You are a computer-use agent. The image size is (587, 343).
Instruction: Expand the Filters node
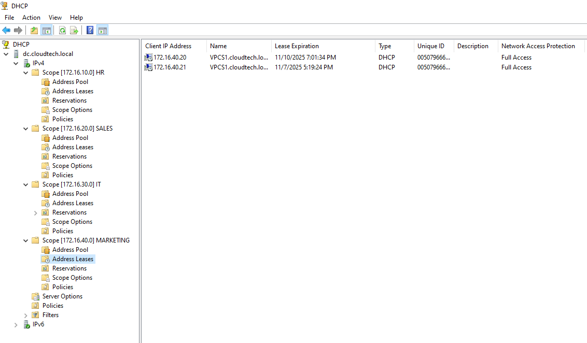[26, 316]
